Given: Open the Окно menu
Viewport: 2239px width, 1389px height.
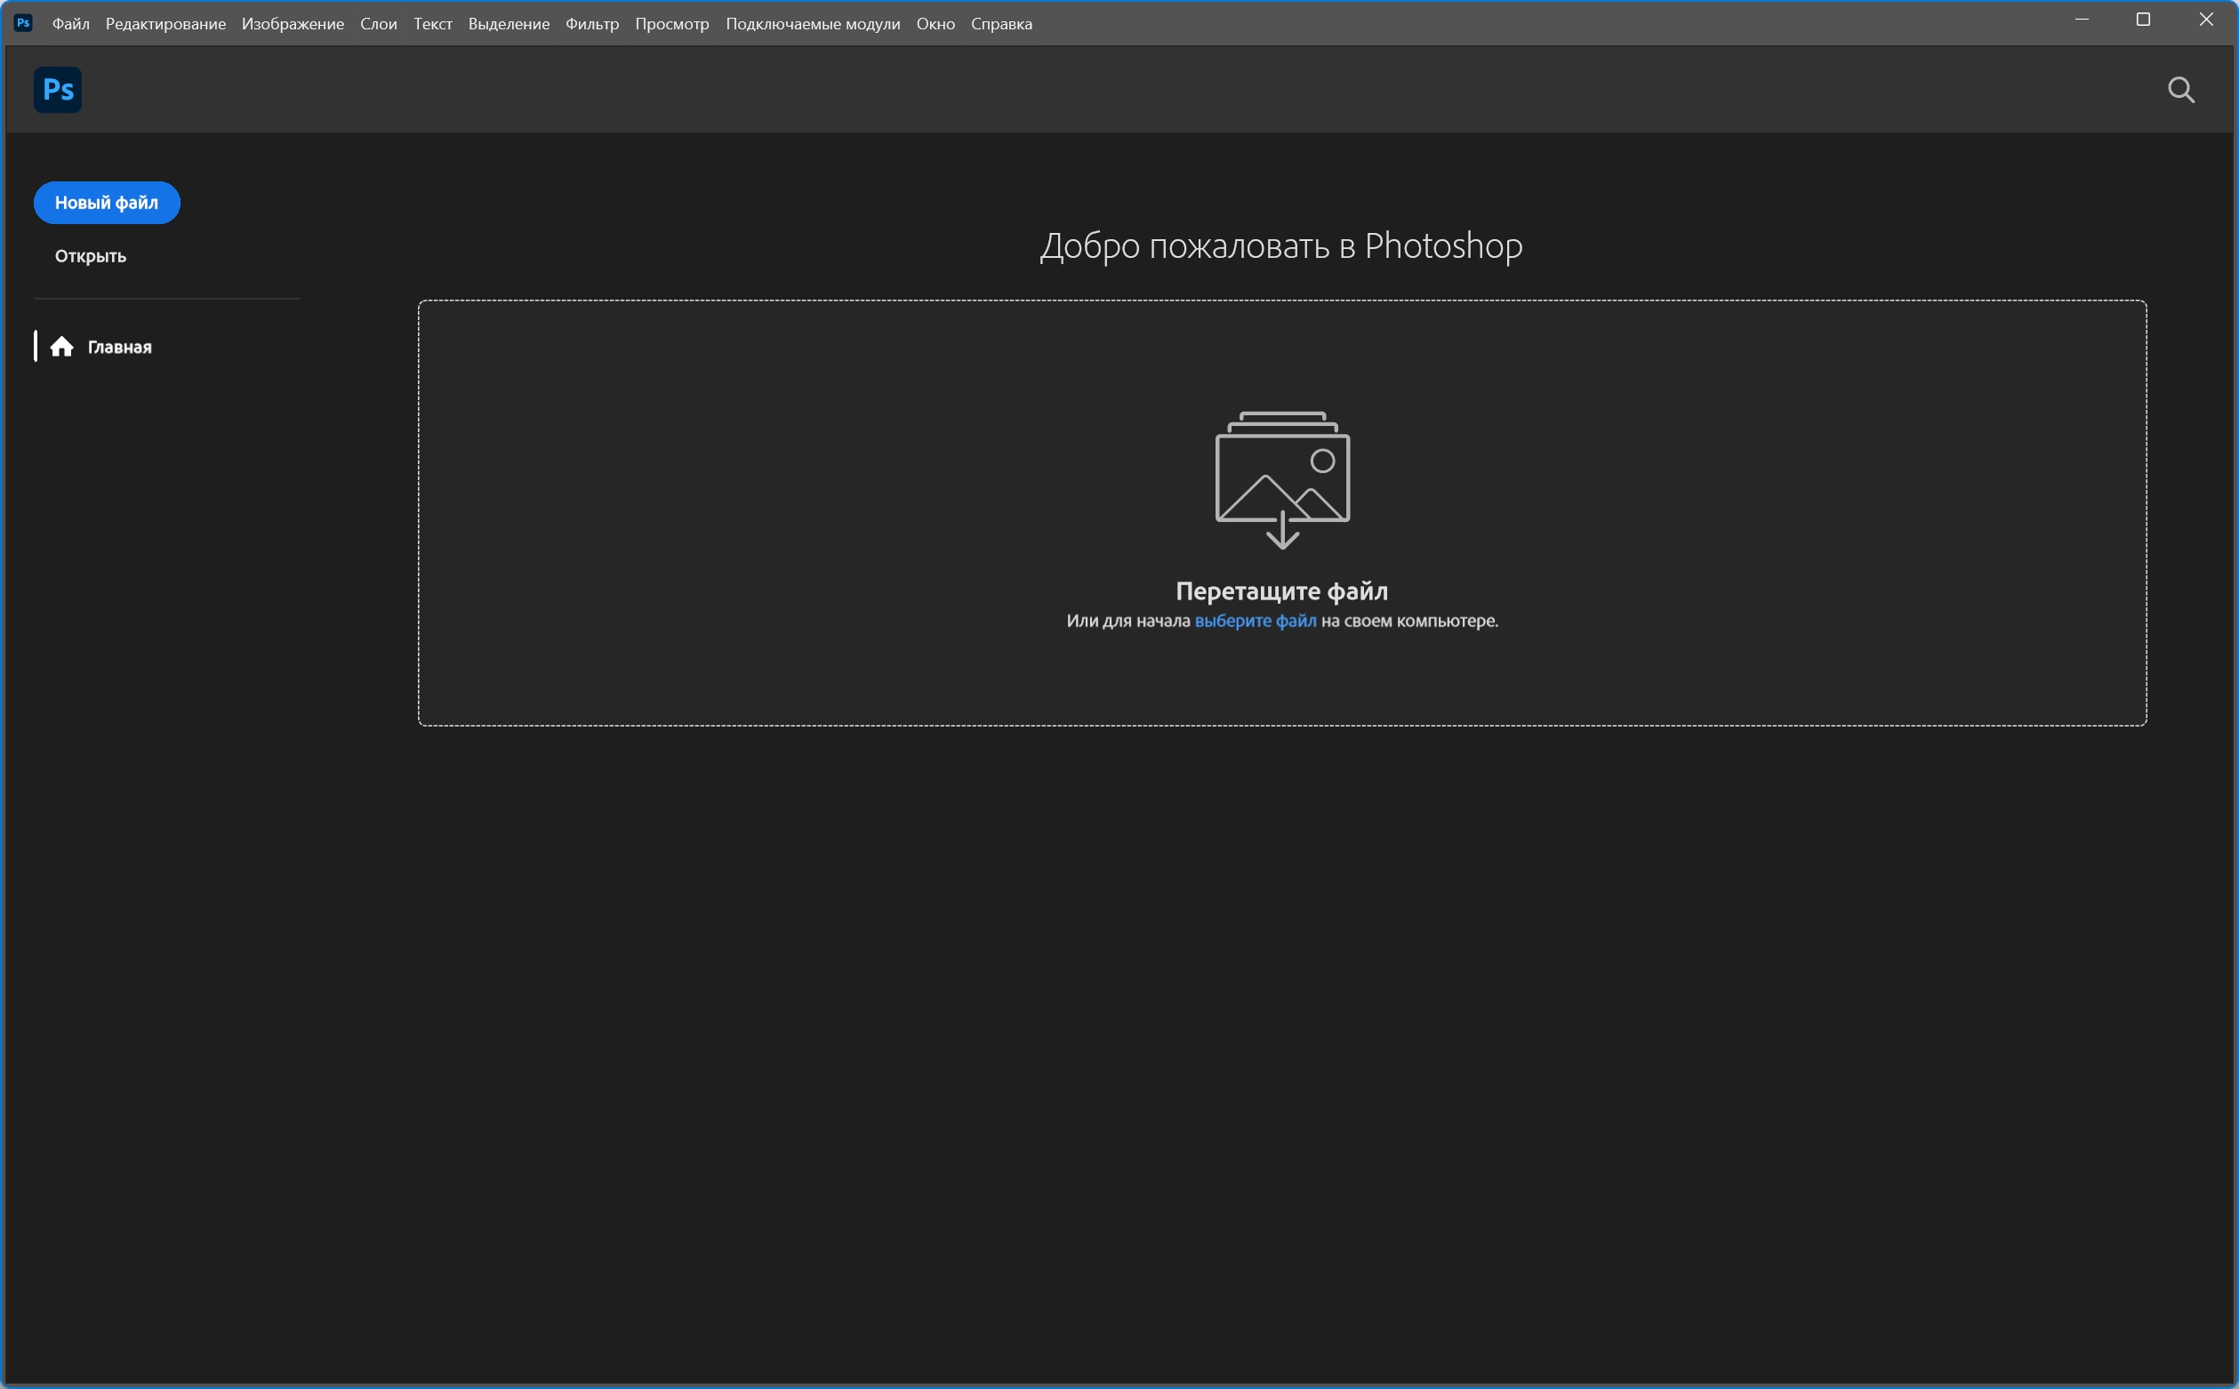Looking at the screenshot, I should (935, 24).
